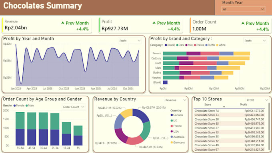272x153 pixels.
Task: Click the Jan 2024 axis label on profit chart
Action: click(x=80, y=89)
